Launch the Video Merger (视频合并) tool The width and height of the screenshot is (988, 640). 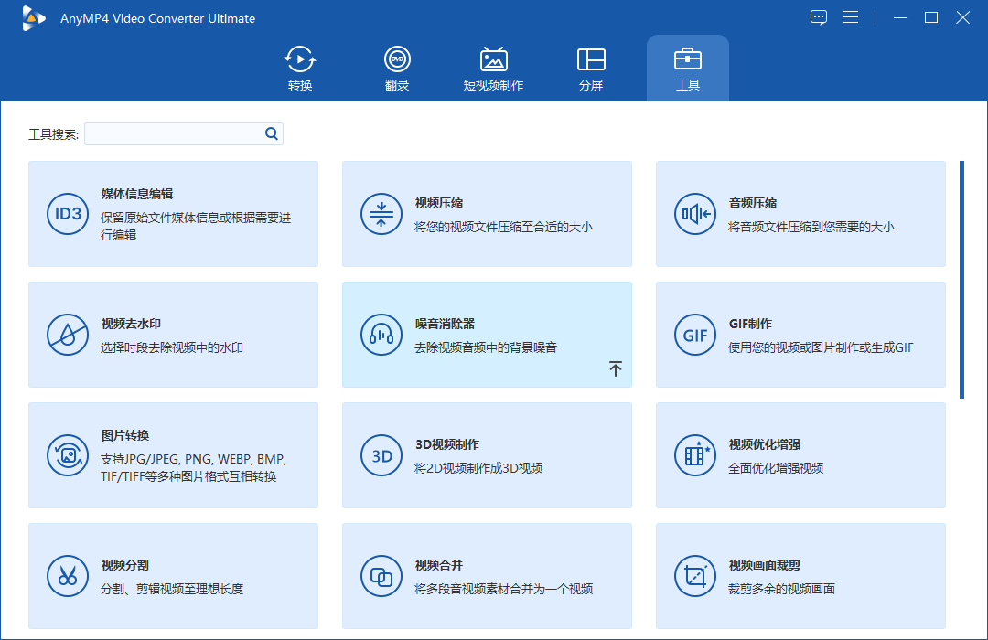[487, 576]
